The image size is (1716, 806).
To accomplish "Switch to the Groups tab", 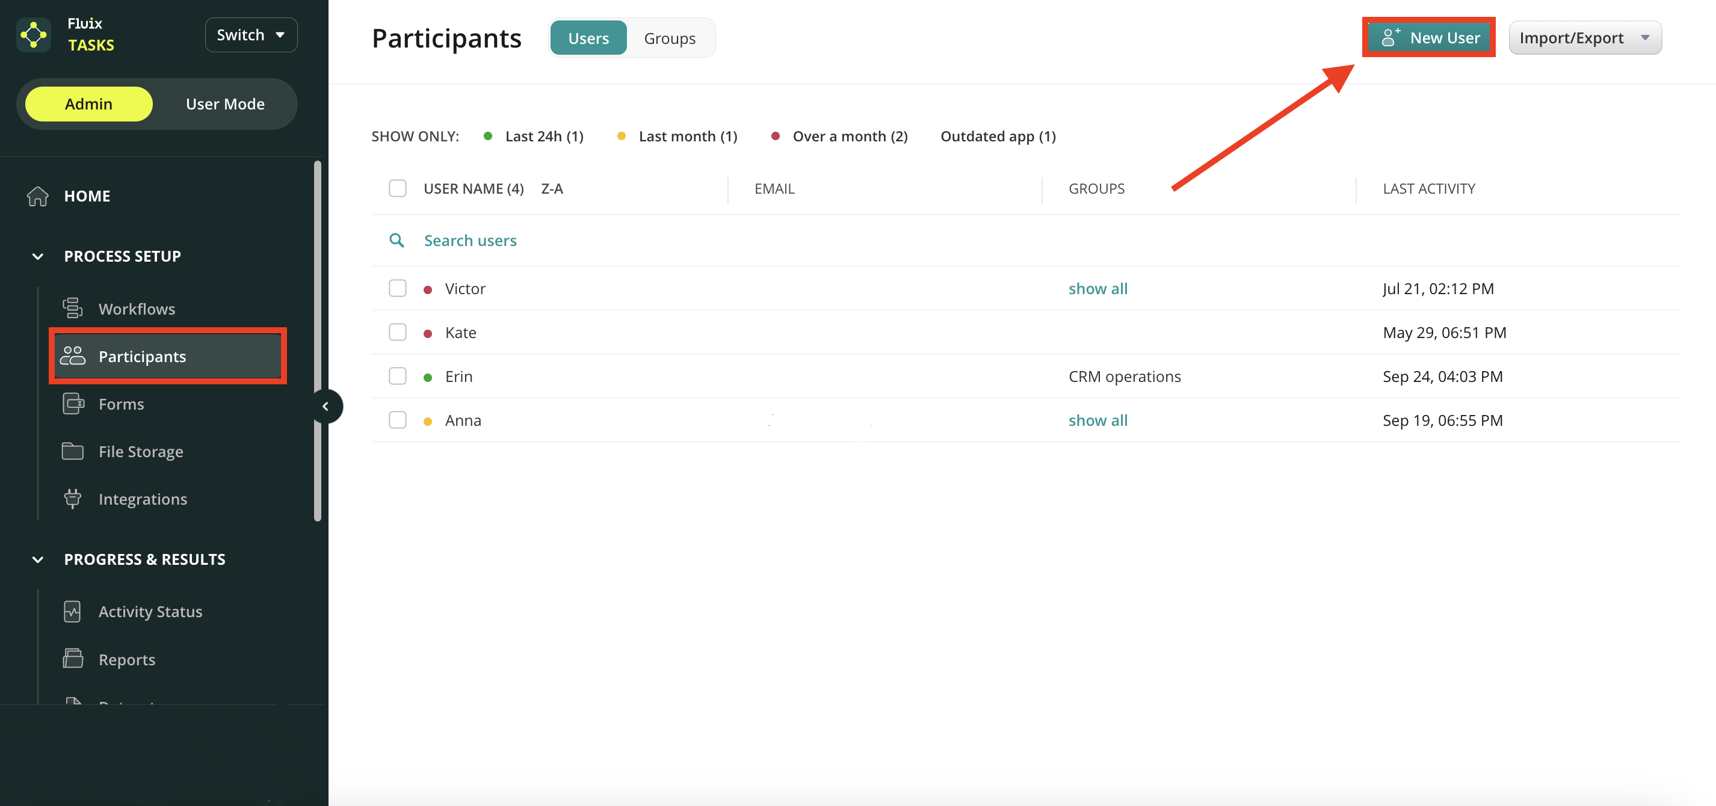I will tap(669, 38).
